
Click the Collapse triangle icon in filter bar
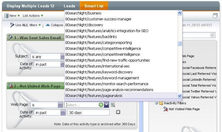coord(48,25)
